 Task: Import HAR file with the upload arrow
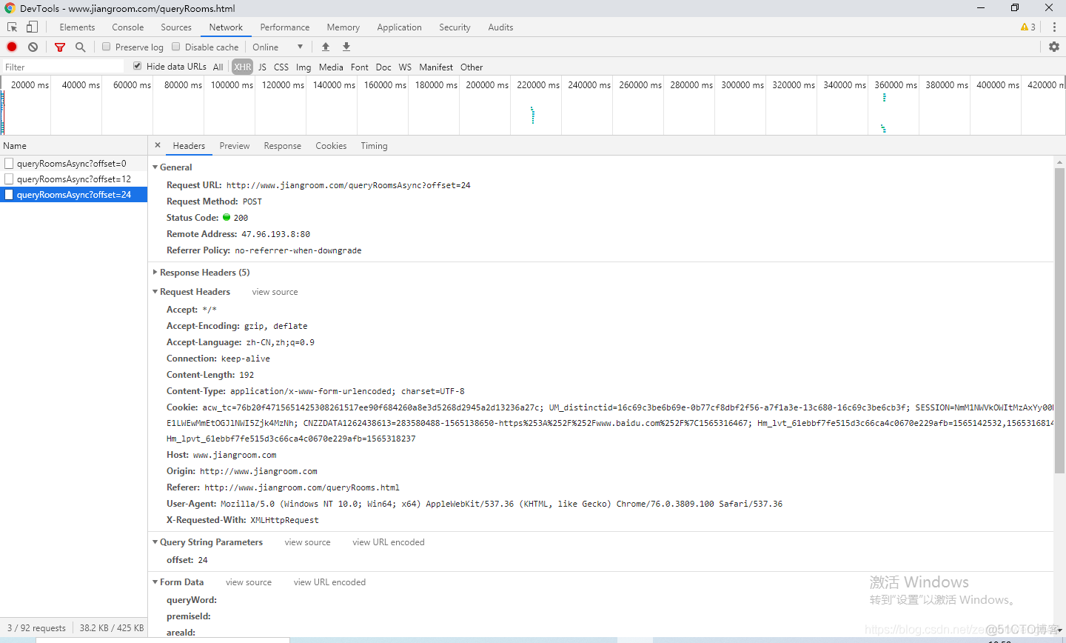coord(326,47)
